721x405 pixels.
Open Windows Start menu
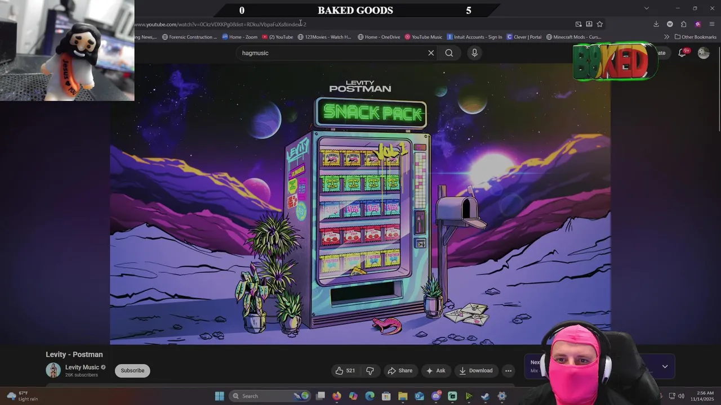220,396
